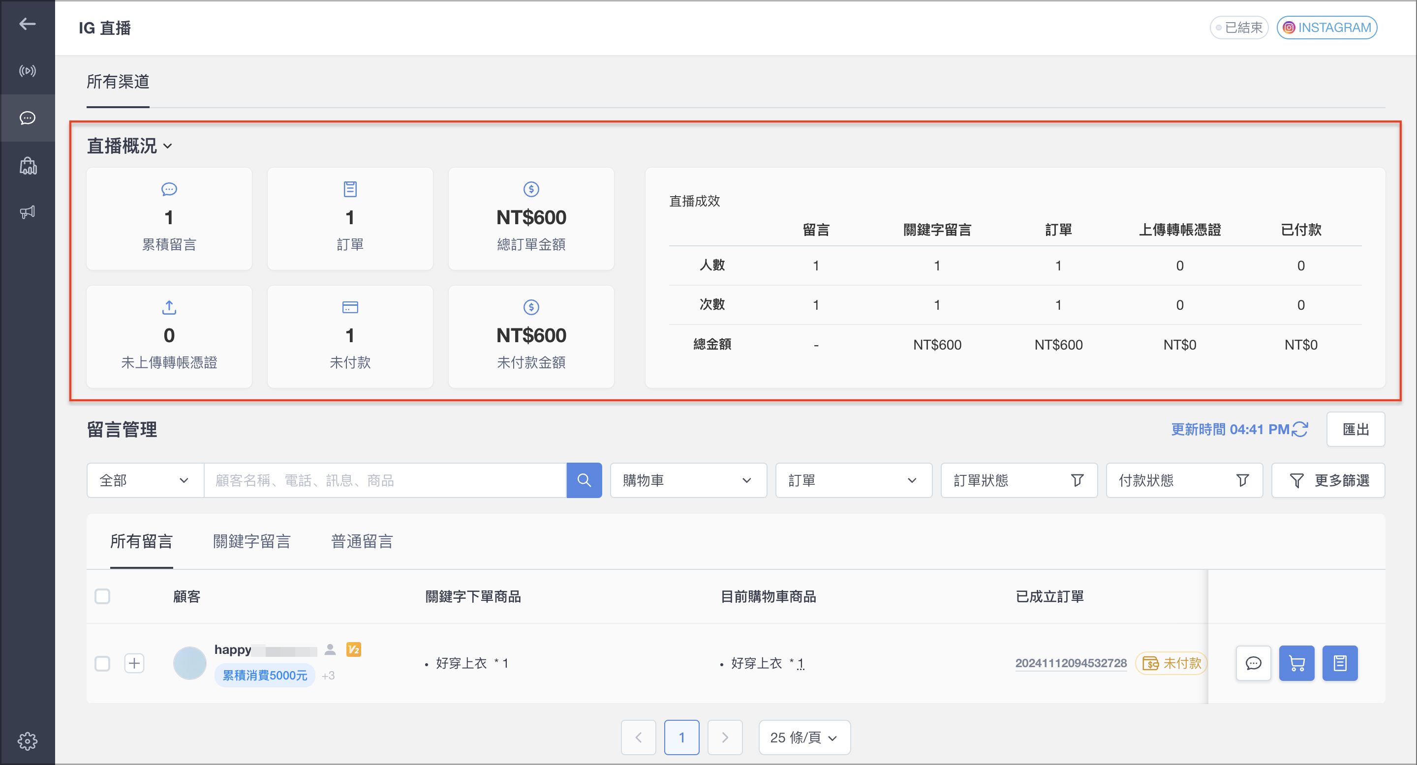Click the 累積消費5000元 customer tag
1417x765 pixels.
coord(265,675)
